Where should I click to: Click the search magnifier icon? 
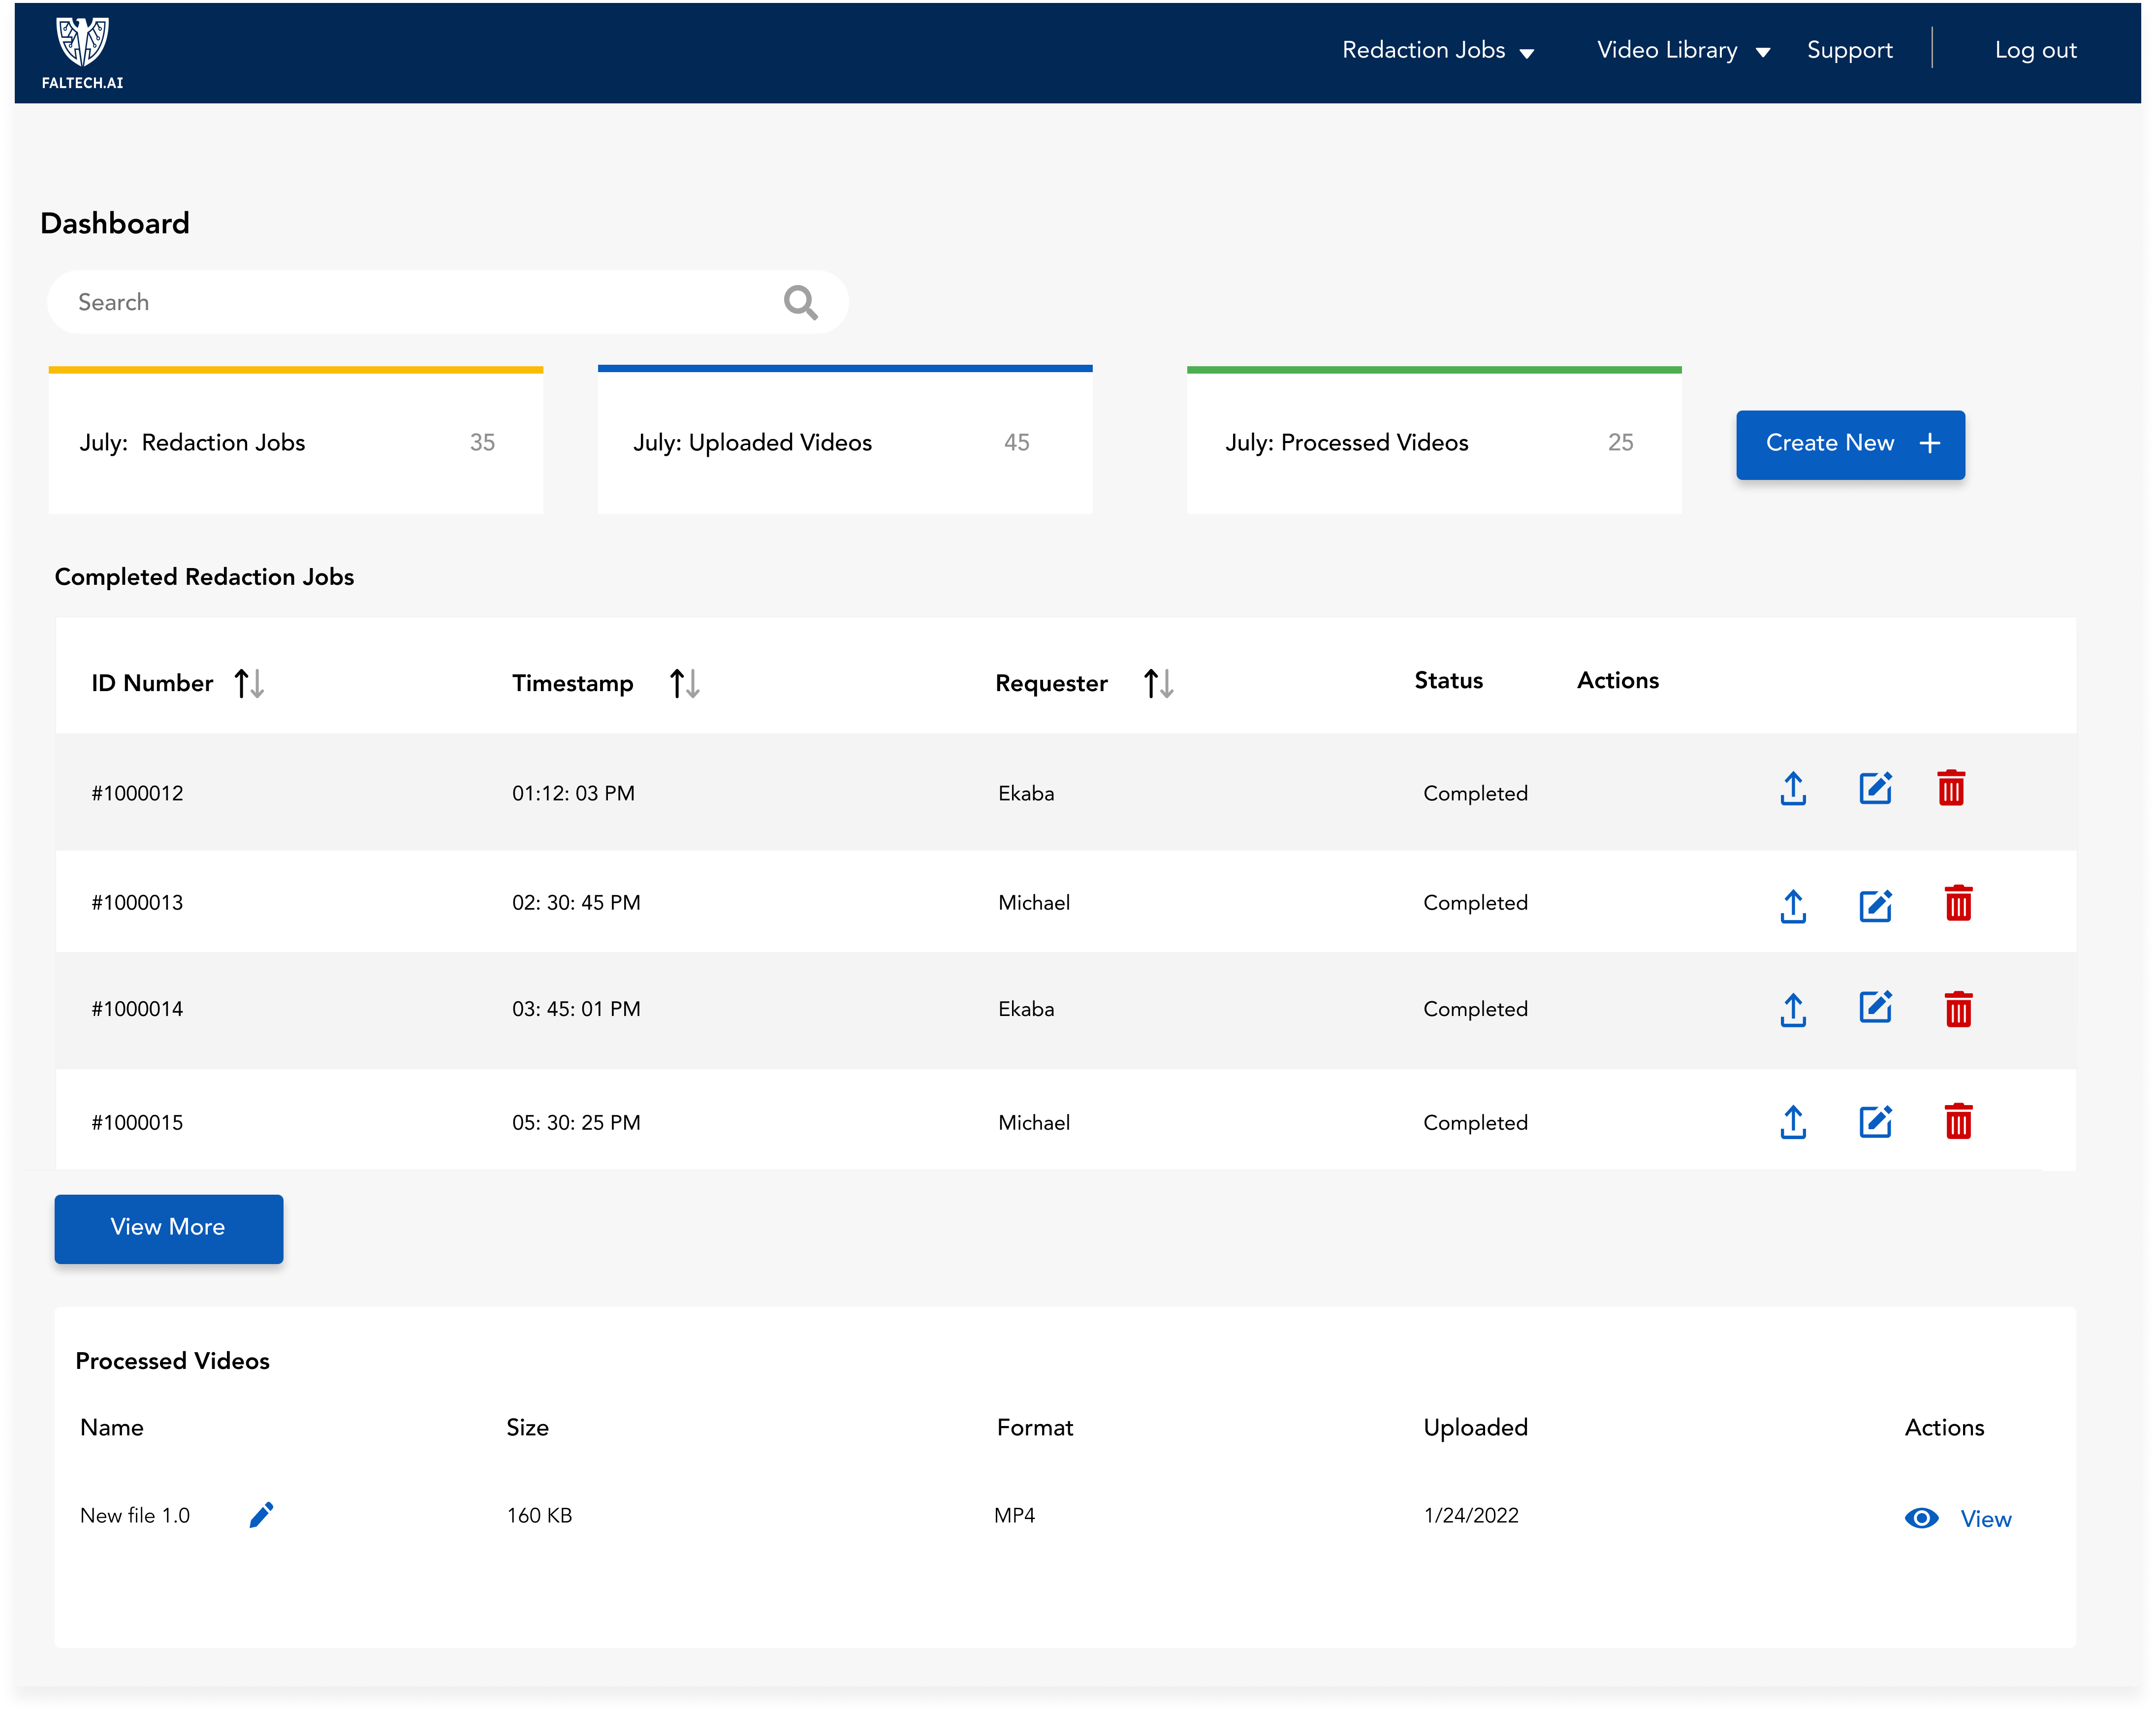coord(800,302)
